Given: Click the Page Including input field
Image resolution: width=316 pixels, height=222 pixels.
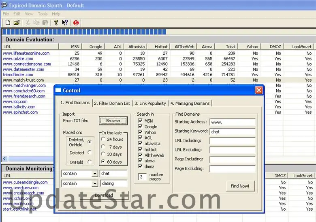Looking at the screenshot, I should pos(233,159).
